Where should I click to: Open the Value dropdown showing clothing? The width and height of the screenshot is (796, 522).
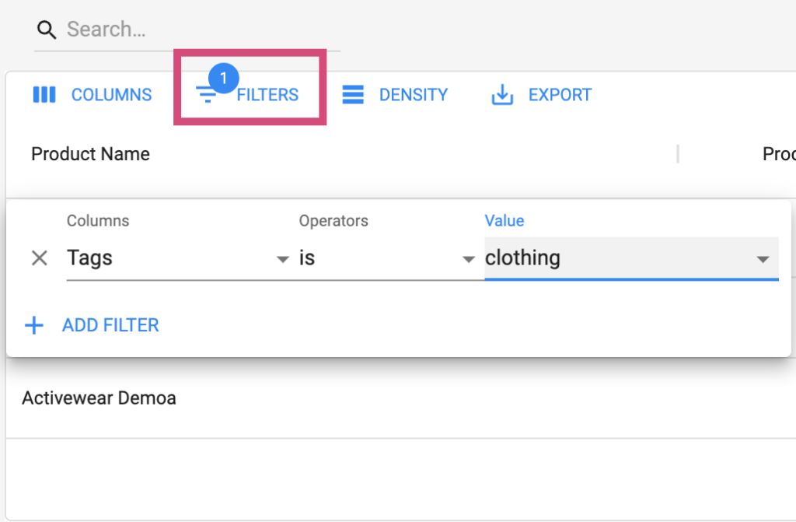pos(614,258)
